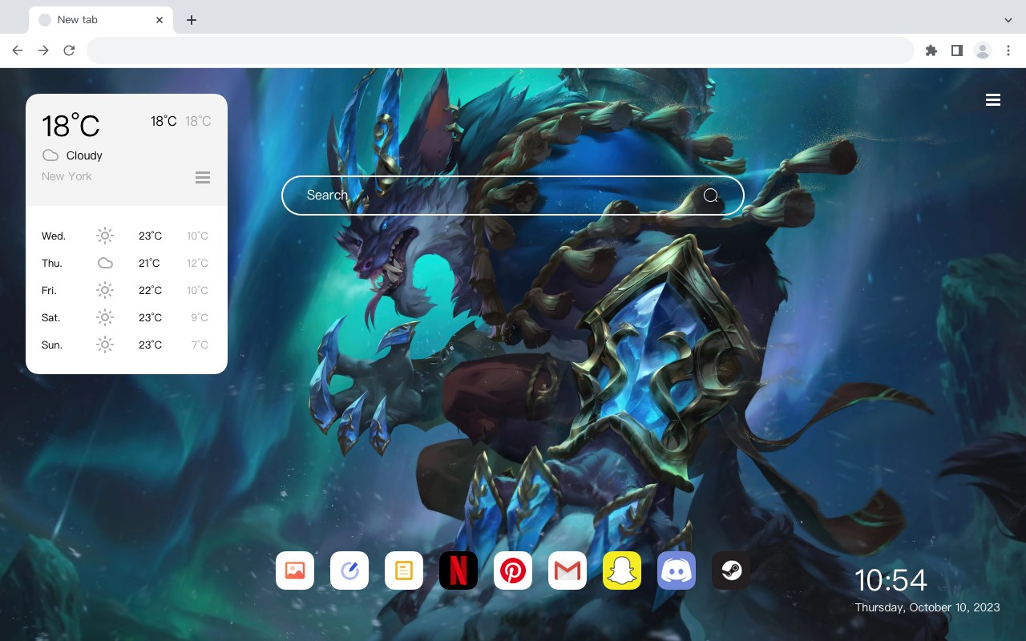Open the image gallery shortcut icon
This screenshot has width=1026, height=641.
(x=295, y=570)
